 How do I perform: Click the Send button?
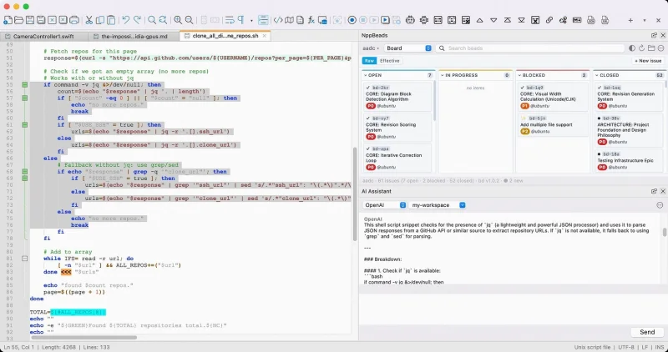pyautogui.click(x=646, y=332)
